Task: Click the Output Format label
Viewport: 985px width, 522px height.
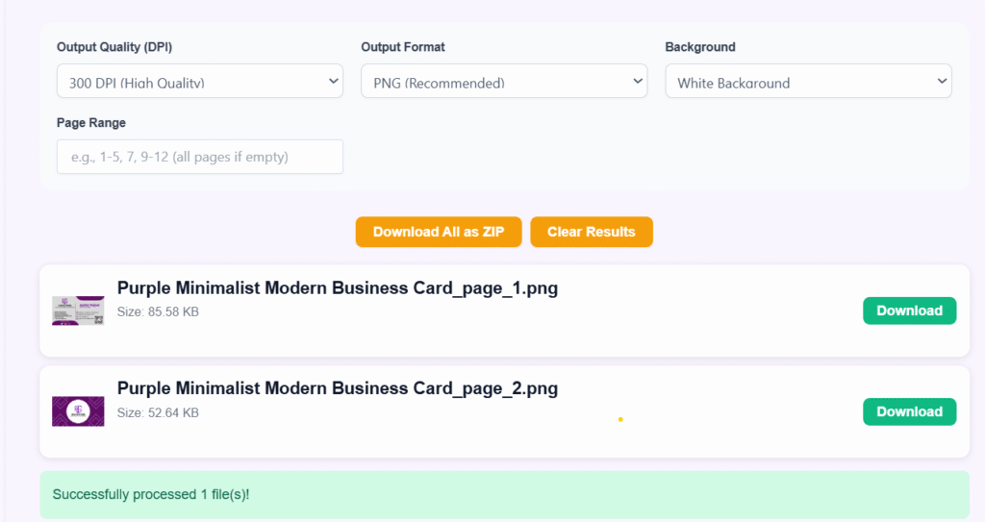Action: [x=403, y=47]
